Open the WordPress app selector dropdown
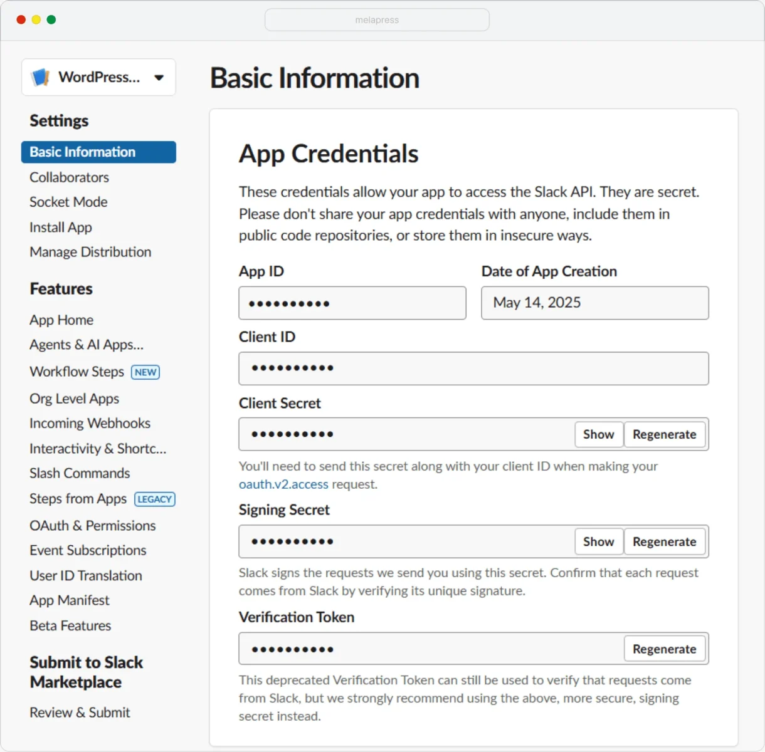This screenshot has height=752, width=765. point(98,77)
